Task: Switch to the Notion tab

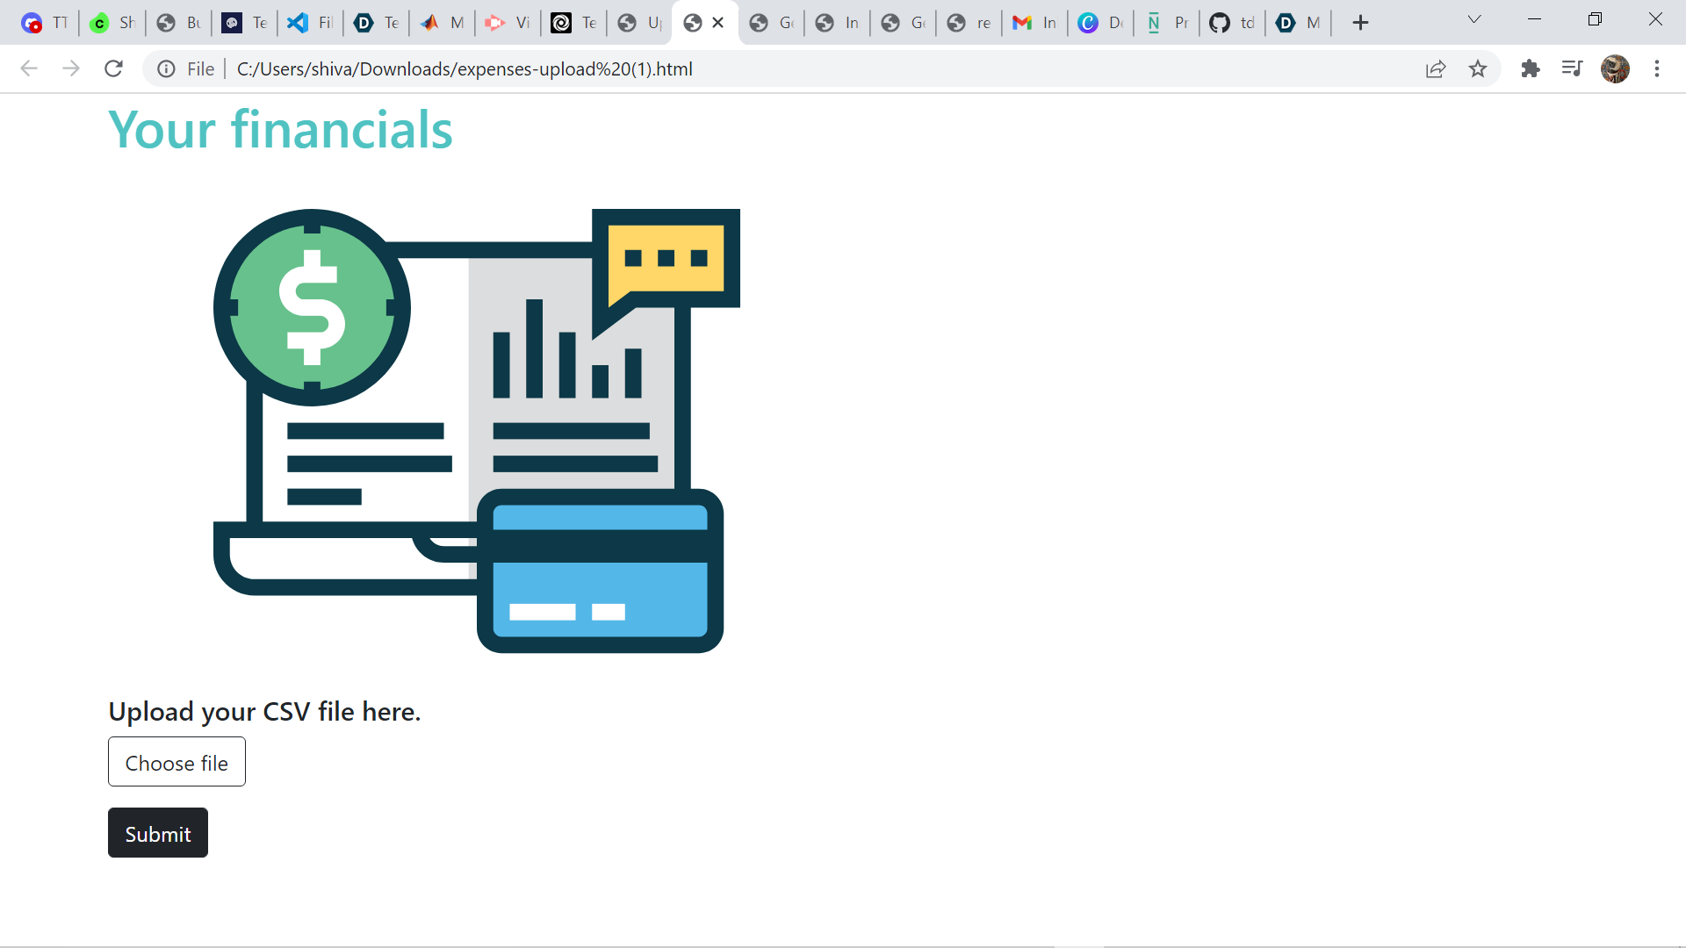Action: 1166,23
